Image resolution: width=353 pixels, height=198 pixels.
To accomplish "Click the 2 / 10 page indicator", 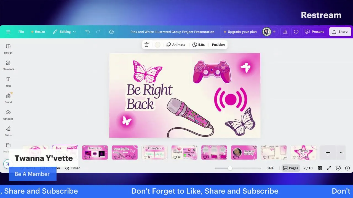I will coord(308,168).
